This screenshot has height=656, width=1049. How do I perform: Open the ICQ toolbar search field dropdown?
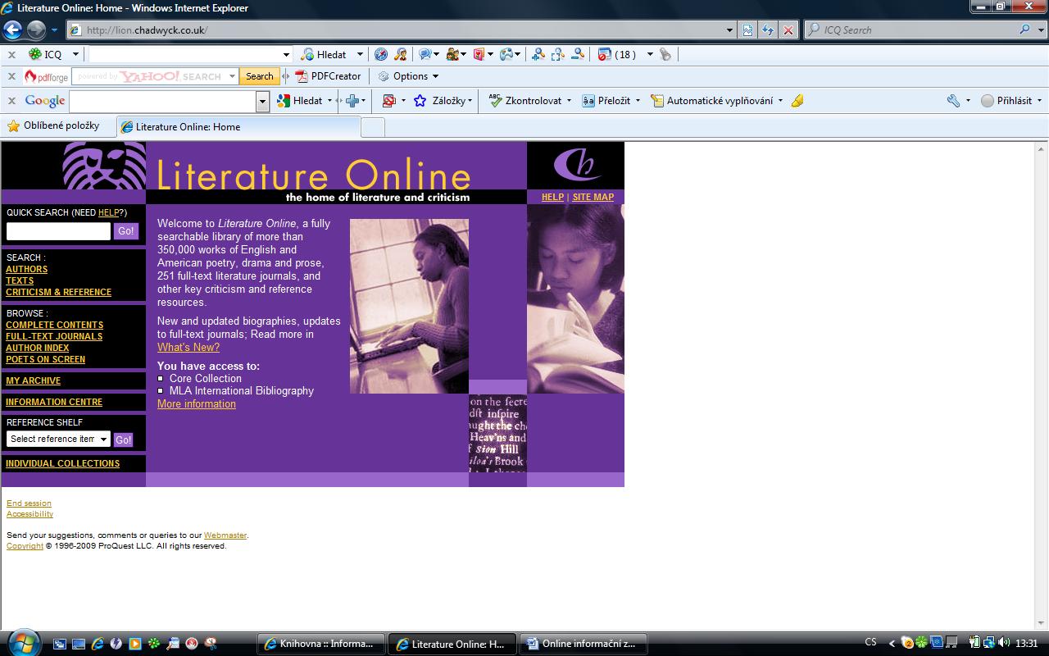click(286, 54)
